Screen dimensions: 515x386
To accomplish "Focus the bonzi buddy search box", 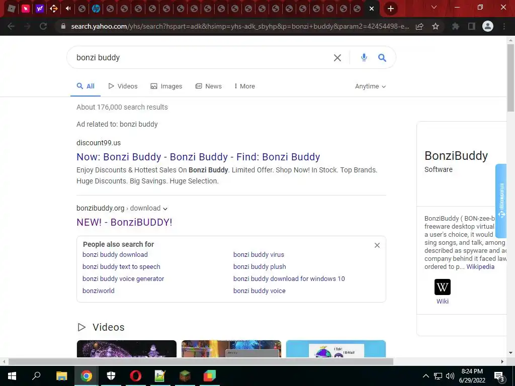I will coord(200,57).
